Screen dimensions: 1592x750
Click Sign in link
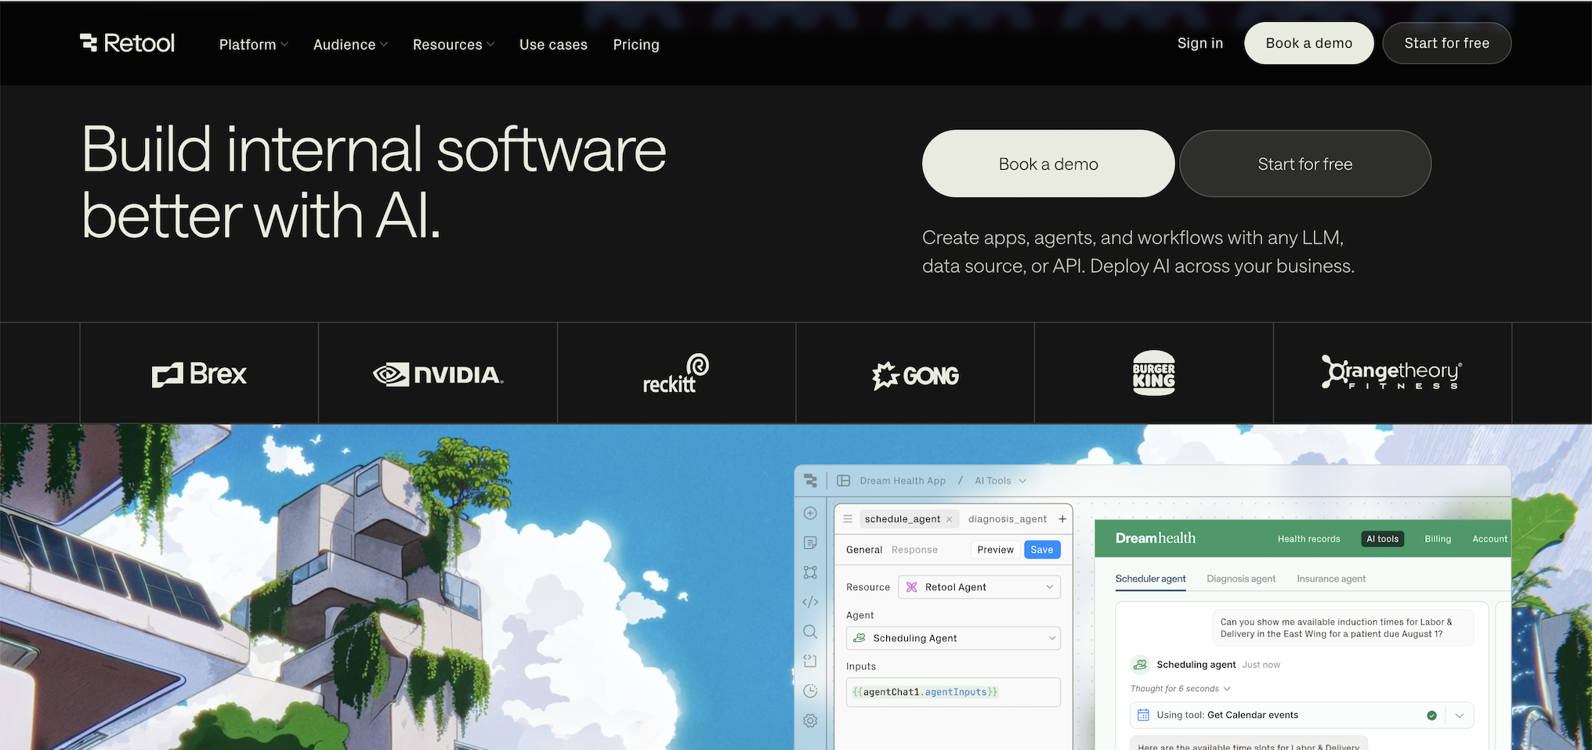point(1199,43)
